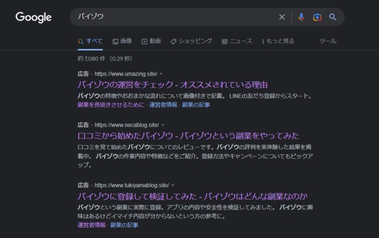
Task: Expand dropdown arrow next to tukiyamablog.site URL
Action: (173, 185)
